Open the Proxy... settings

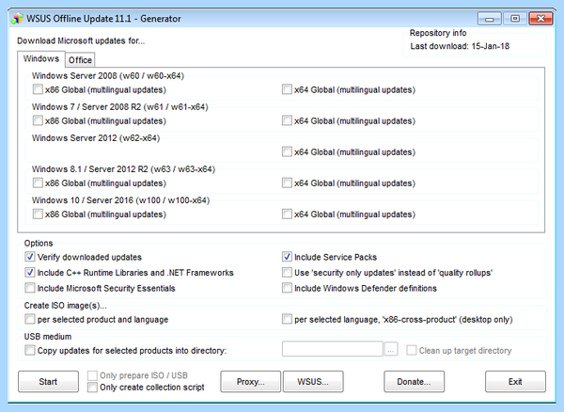point(251,381)
